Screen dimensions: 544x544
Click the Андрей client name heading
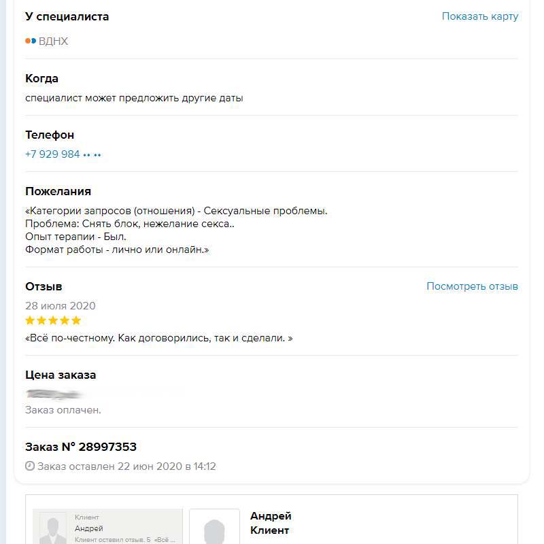[x=271, y=516]
